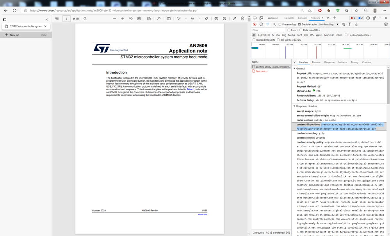
Task: Click New tab in sidebar
Action: [26, 35]
